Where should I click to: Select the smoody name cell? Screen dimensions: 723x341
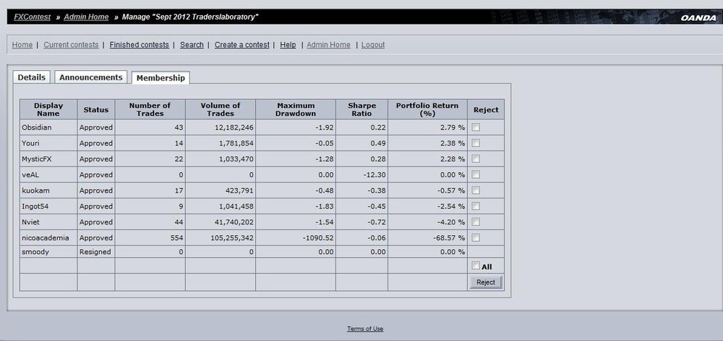click(48, 252)
